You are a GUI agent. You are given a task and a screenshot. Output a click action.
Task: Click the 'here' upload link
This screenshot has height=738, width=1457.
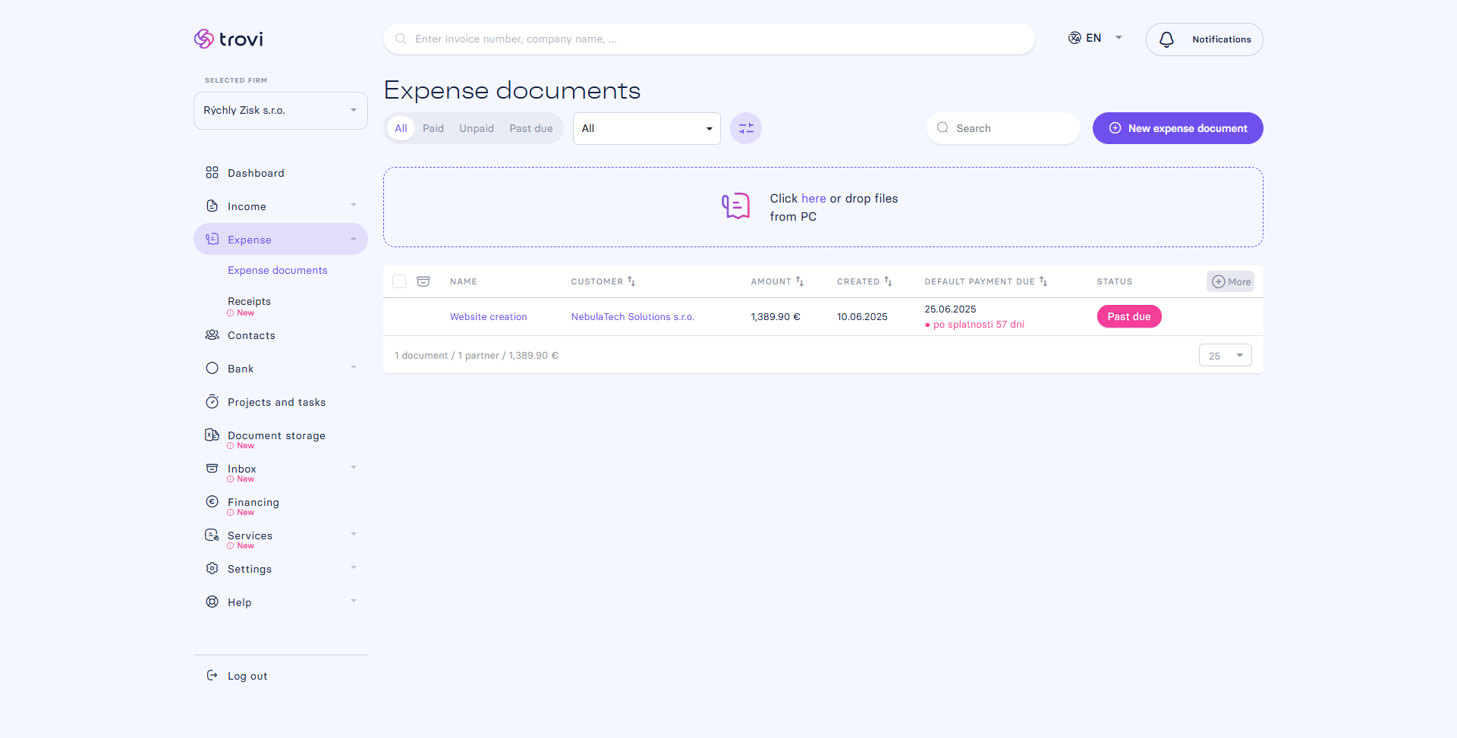[813, 198]
